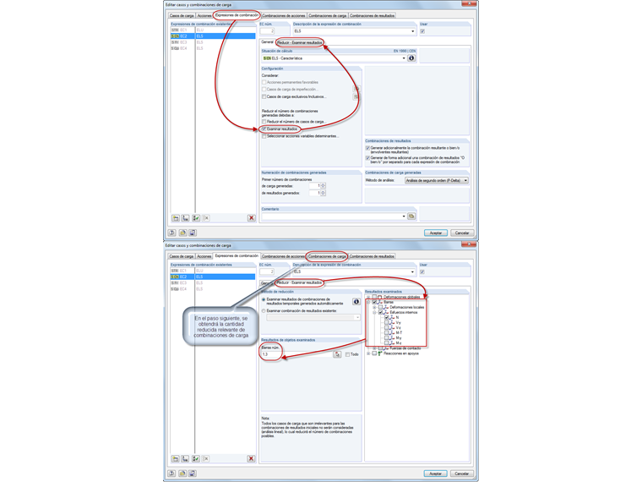Screen dimensions: 642x482
Task: Click the red X delete icon in lower dialog
Action: point(251,458)
